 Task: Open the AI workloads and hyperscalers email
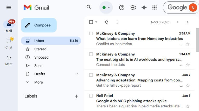139,59
